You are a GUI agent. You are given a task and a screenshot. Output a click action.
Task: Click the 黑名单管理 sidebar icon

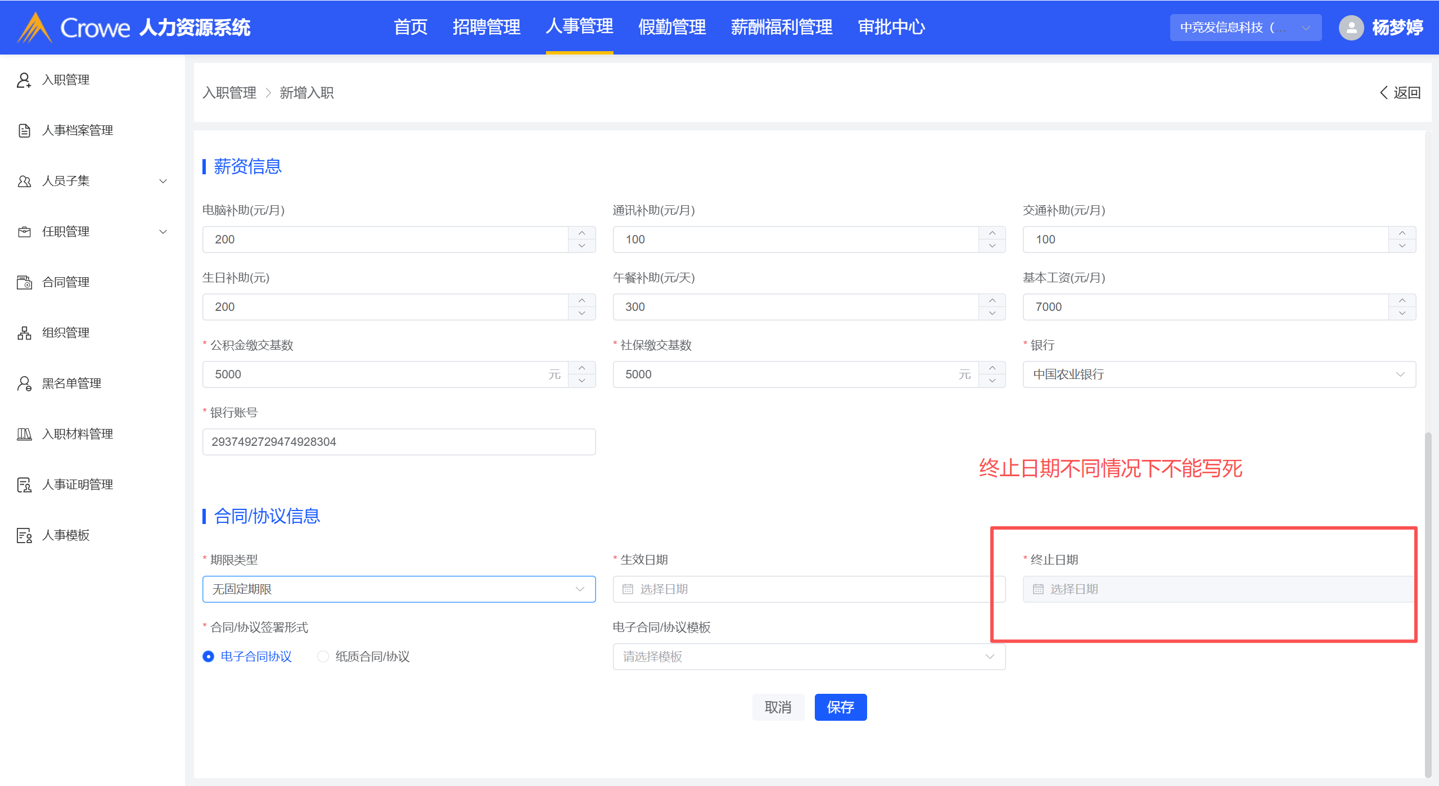24,383
